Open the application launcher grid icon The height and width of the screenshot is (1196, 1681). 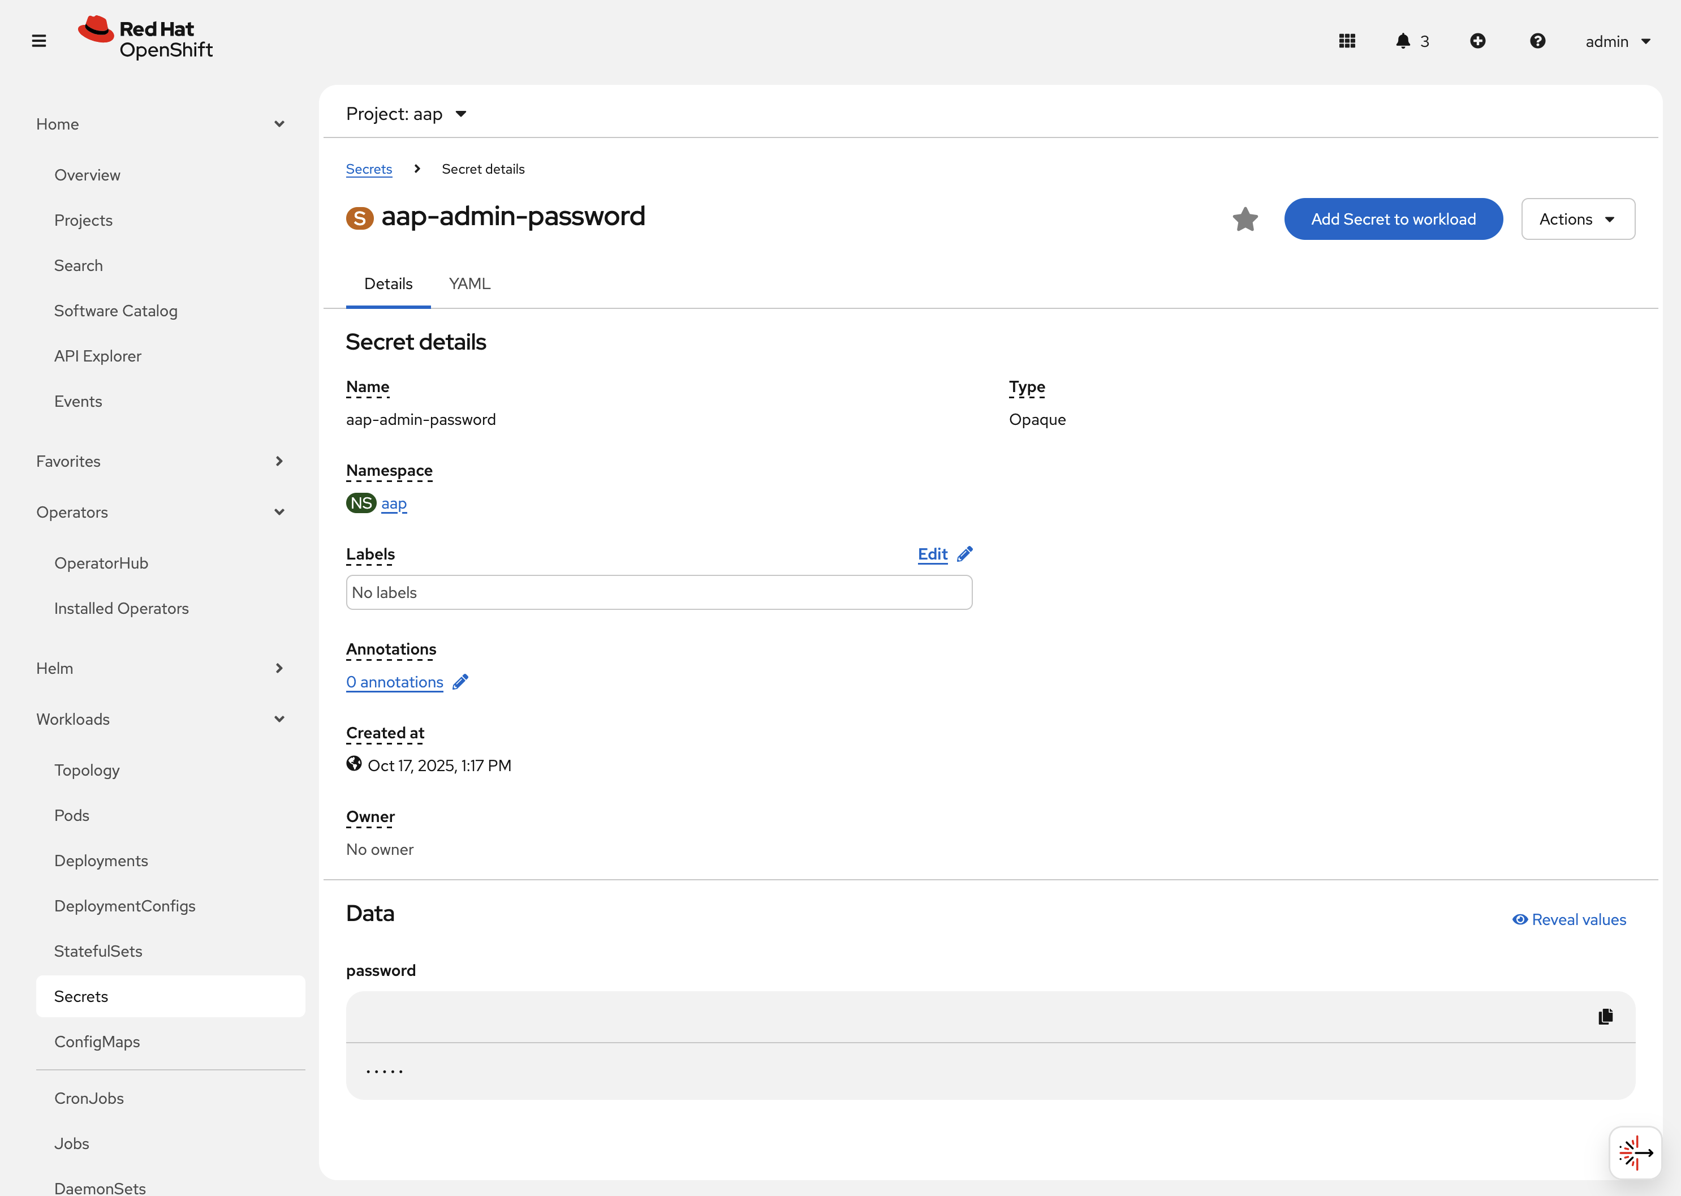pos(1347,41)
